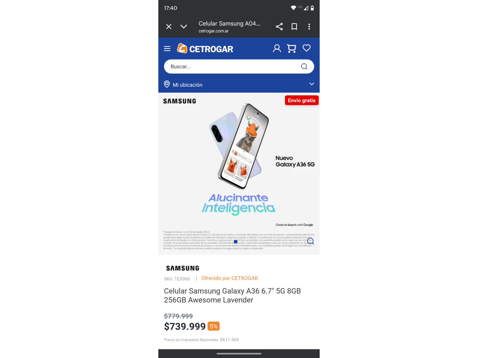Close the browser custom tab
Viewport: 478px width, 358px height.
[x=169, y=26]
